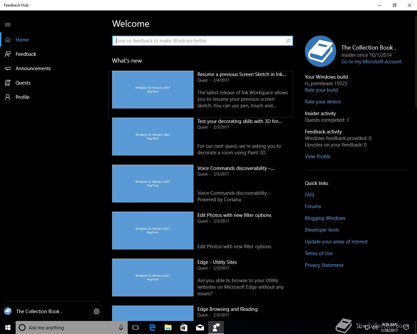Image resolution: width=417 pixels, height=334 pixels.
Task: Open Voice Commands discoverability thumbnail
Action: pos(153,184)
